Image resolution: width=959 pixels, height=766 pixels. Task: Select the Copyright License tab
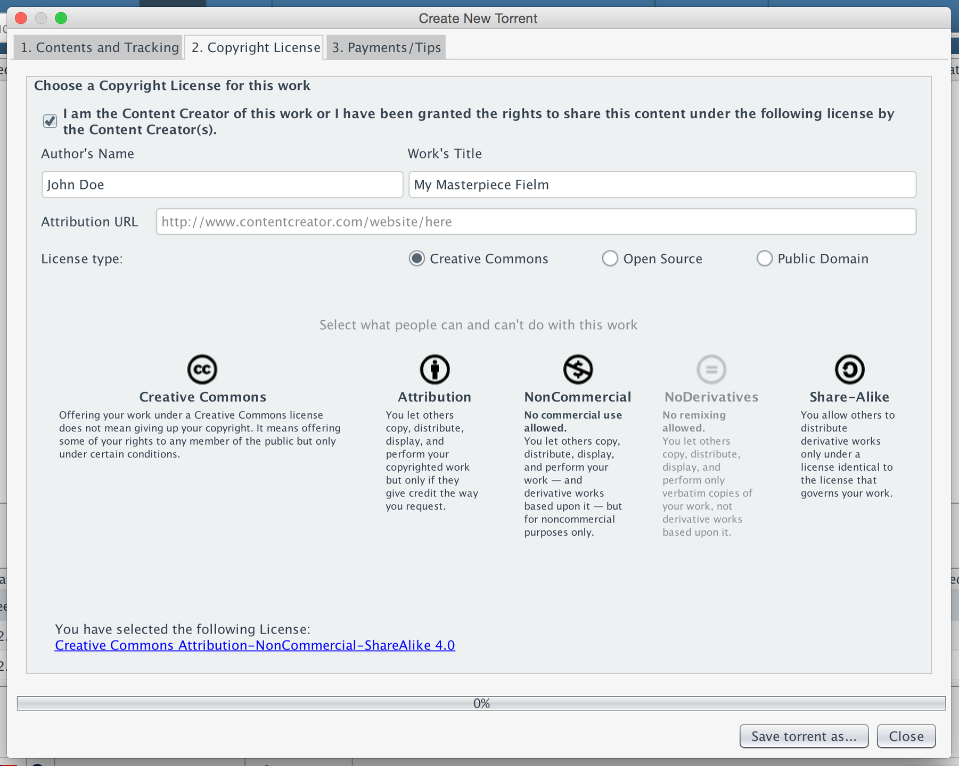[255, 47]
